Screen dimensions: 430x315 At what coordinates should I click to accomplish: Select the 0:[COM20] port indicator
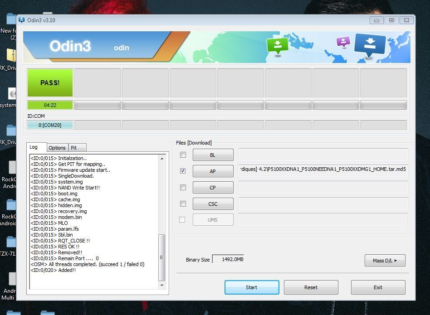[x=50, y=125]
